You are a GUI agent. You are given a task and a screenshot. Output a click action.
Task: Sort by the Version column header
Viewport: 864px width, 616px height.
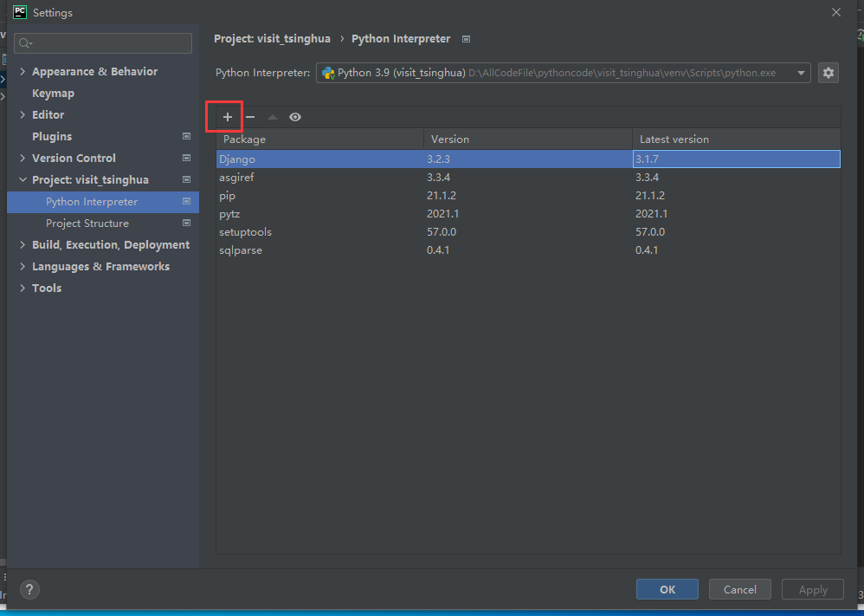point(528,139)
